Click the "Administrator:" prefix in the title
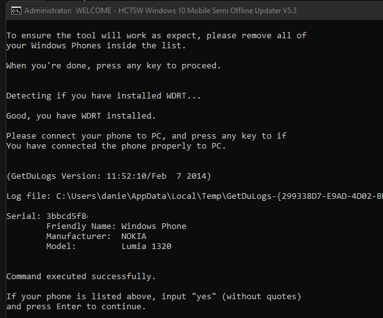 (46, 10)
